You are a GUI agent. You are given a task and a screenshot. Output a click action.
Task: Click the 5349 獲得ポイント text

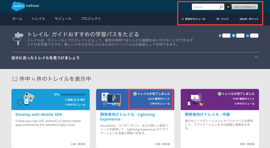pos(159,99)
